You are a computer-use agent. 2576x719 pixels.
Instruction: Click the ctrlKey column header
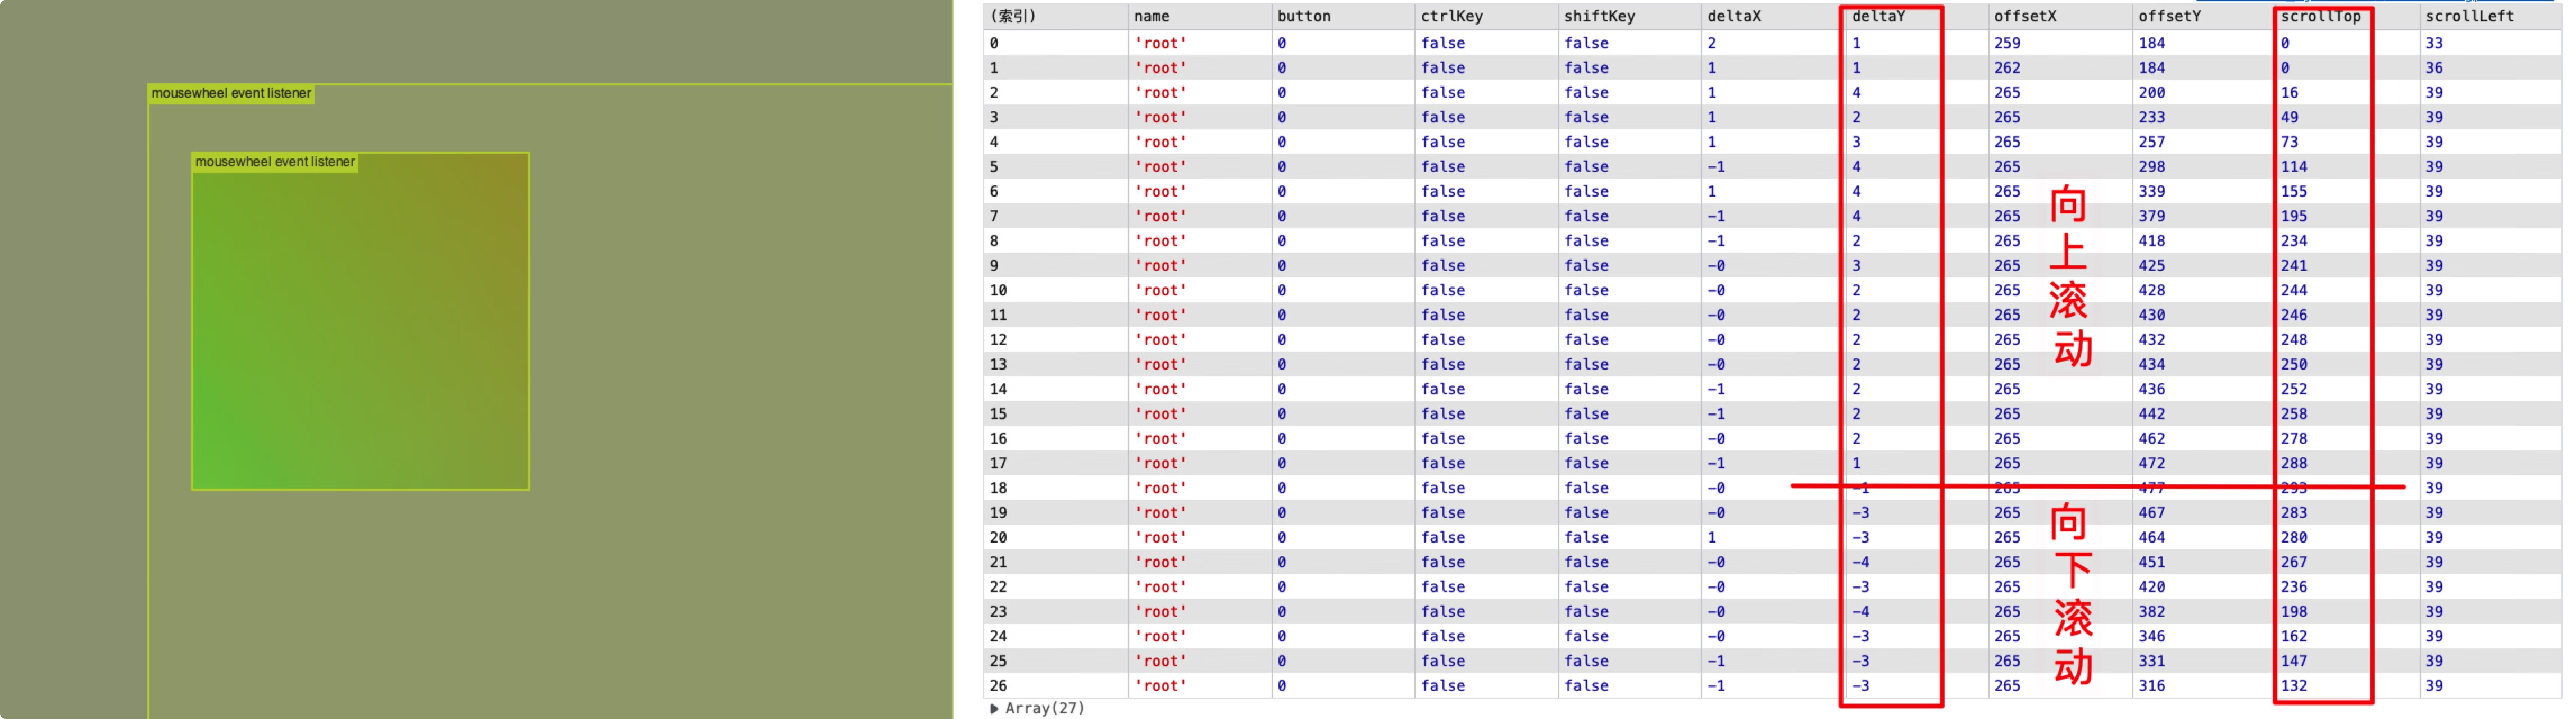click(x=1451, y=16)
